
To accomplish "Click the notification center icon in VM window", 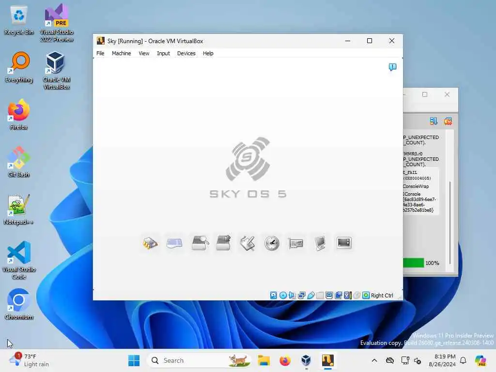I will [x=392, y=67].
